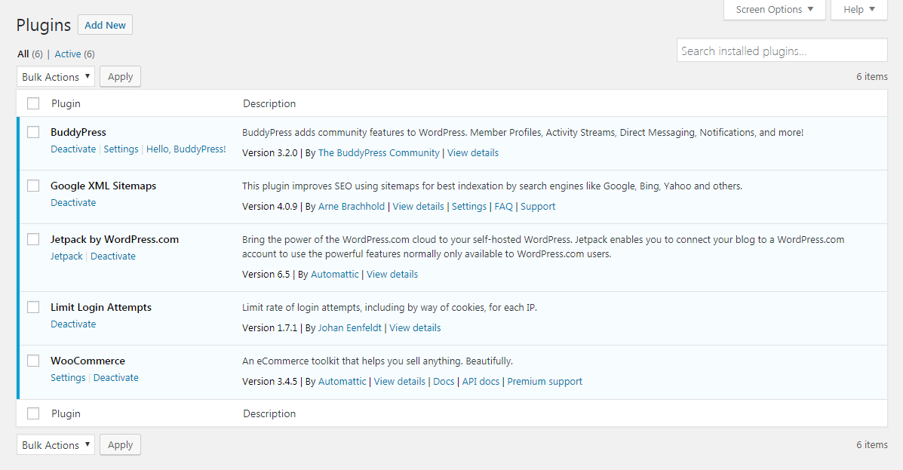This screenshot has width=903, height=470.
Task: Tick the select-all checkbox in header
Action: point(33,103)
